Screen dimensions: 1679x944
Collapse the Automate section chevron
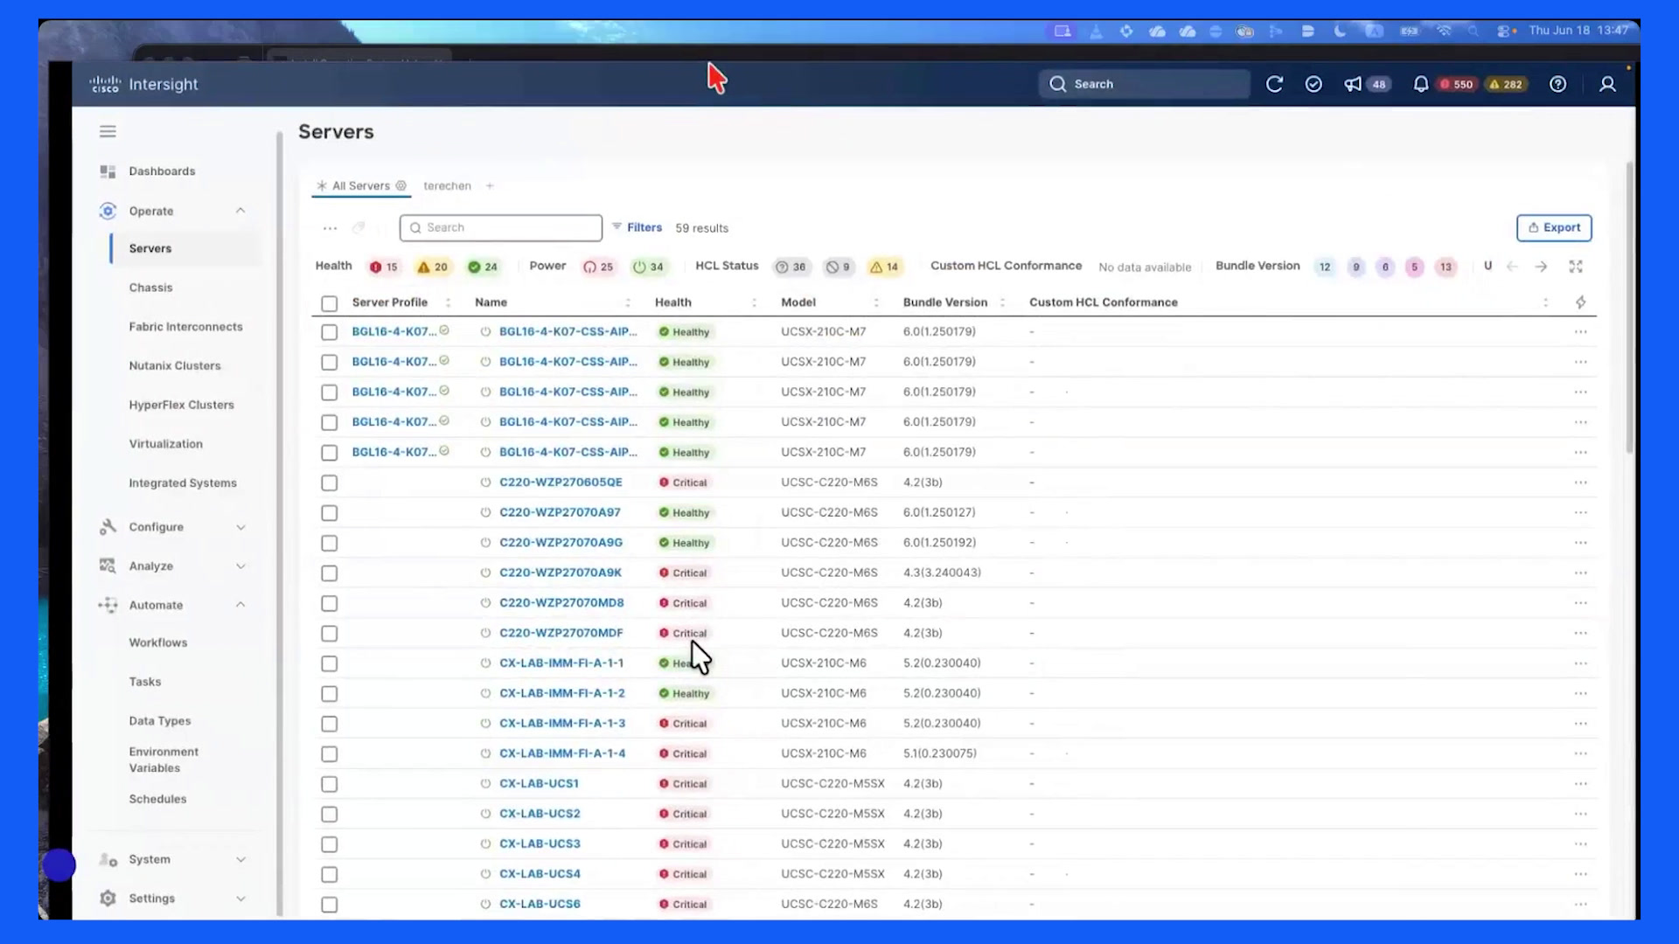240,605
